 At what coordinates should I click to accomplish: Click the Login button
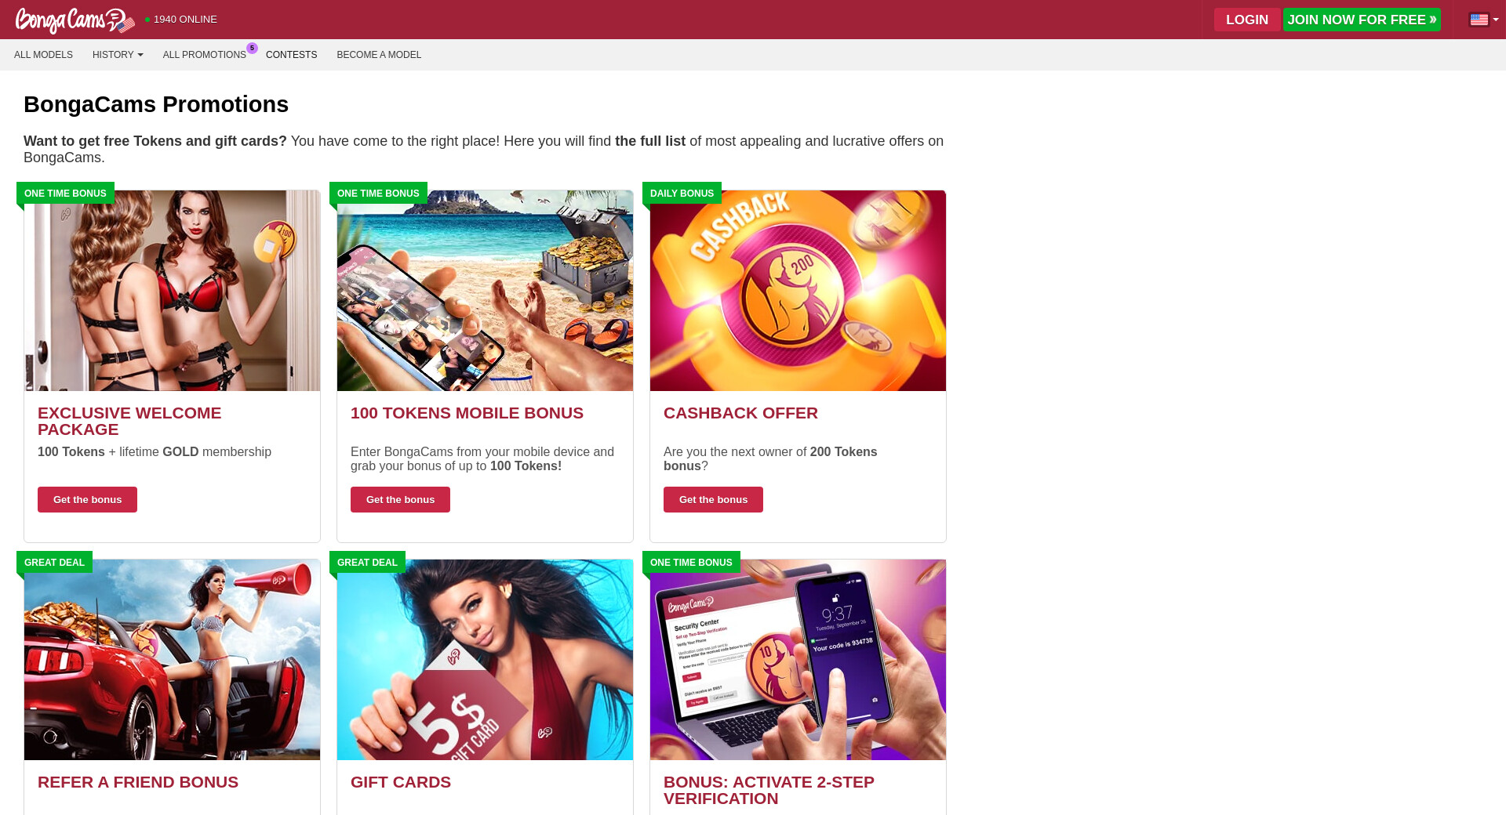point(1247,20)
